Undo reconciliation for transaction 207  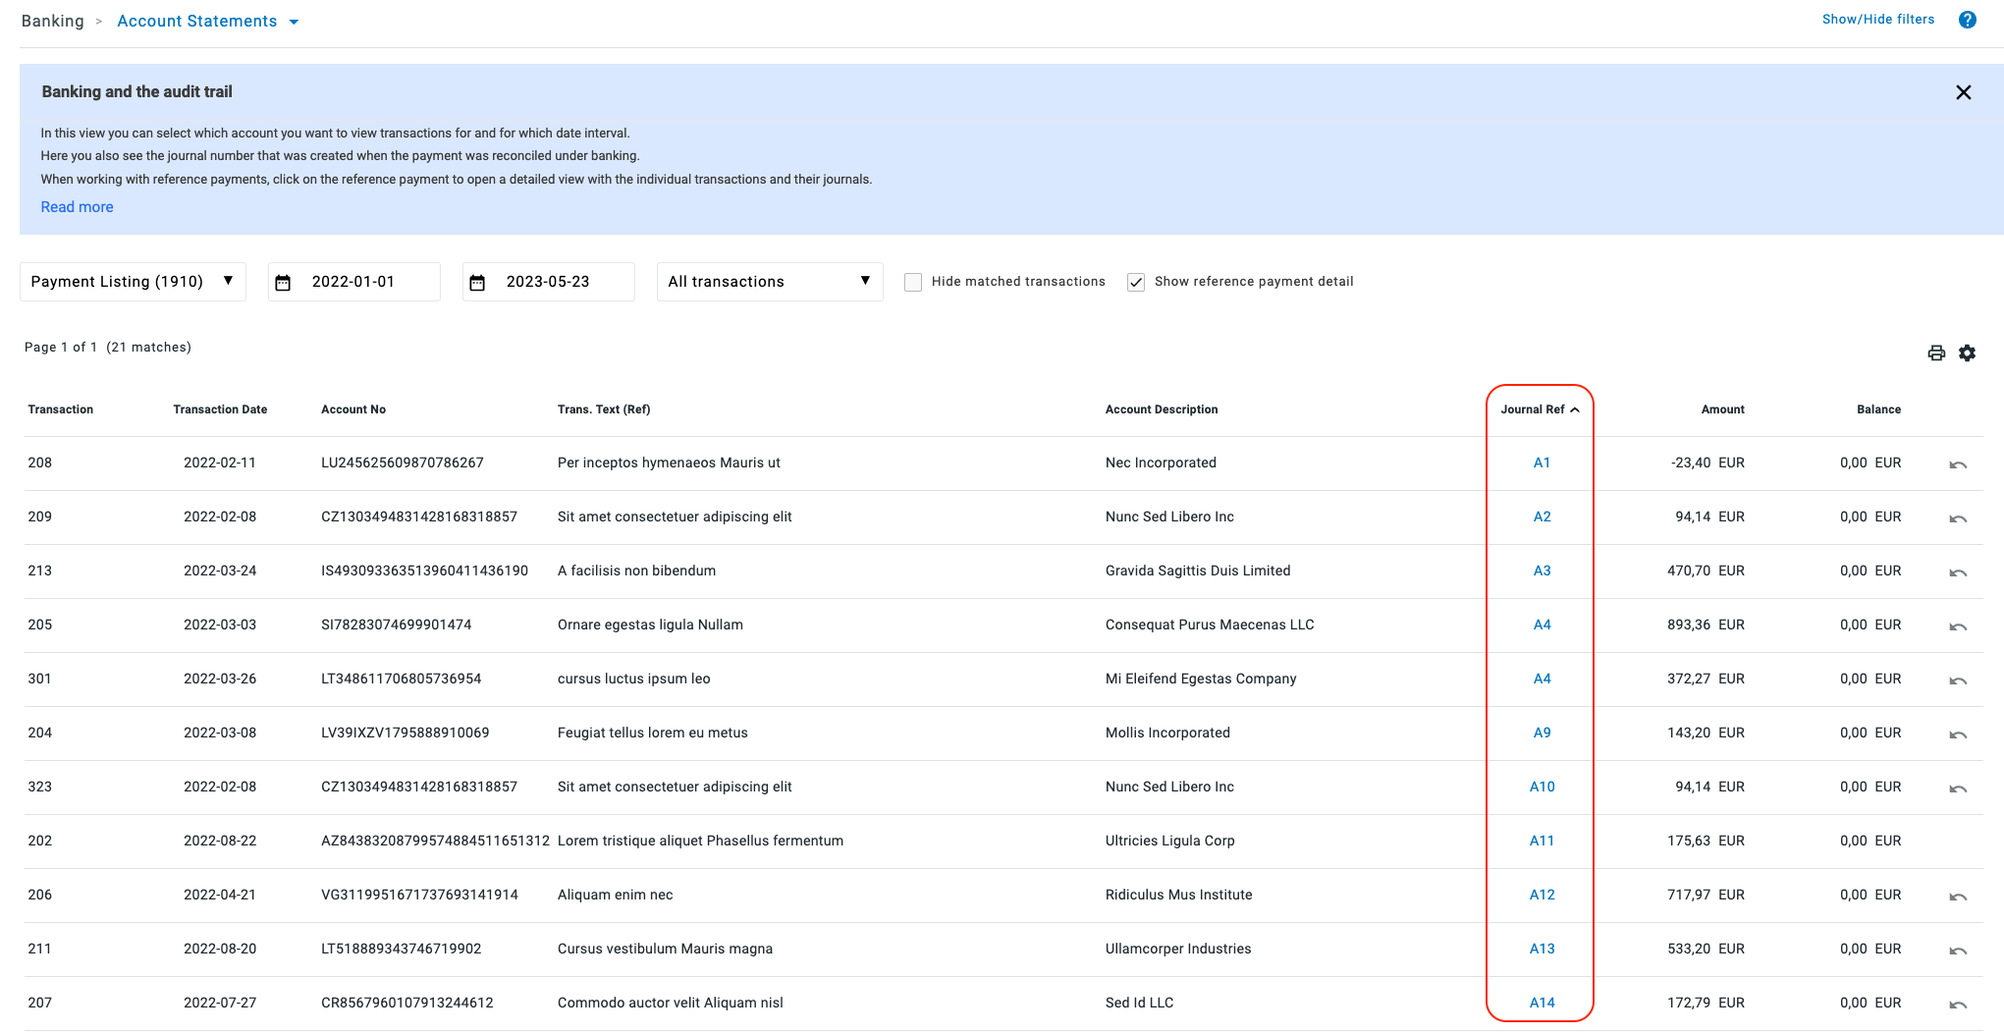coord(1958,1005)
